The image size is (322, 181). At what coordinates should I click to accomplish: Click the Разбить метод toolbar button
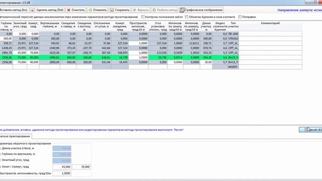[x=165, y=10]
